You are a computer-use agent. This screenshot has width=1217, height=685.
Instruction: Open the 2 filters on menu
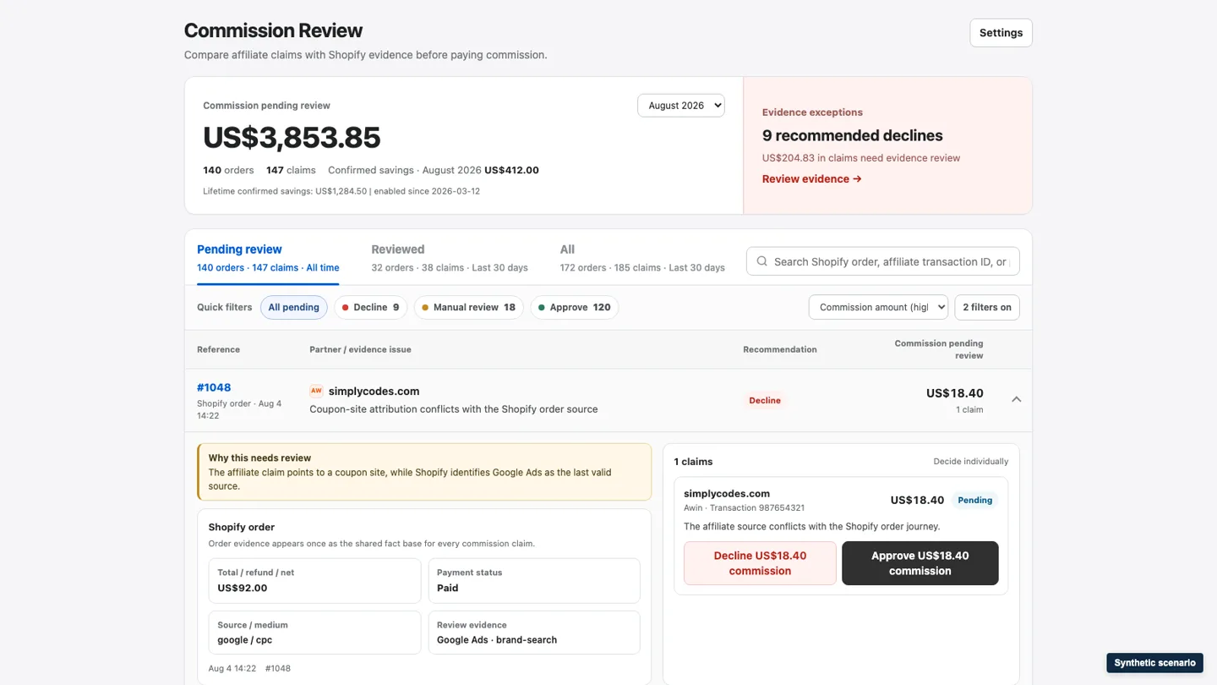pyautogui.click(x=987, y=307)
